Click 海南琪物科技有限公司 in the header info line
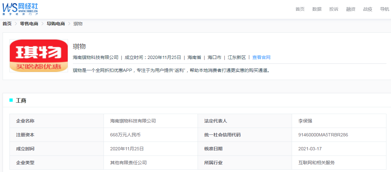 coord(95,57)
